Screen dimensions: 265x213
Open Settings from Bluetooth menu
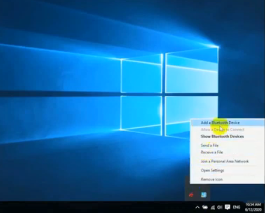point(227,171)
